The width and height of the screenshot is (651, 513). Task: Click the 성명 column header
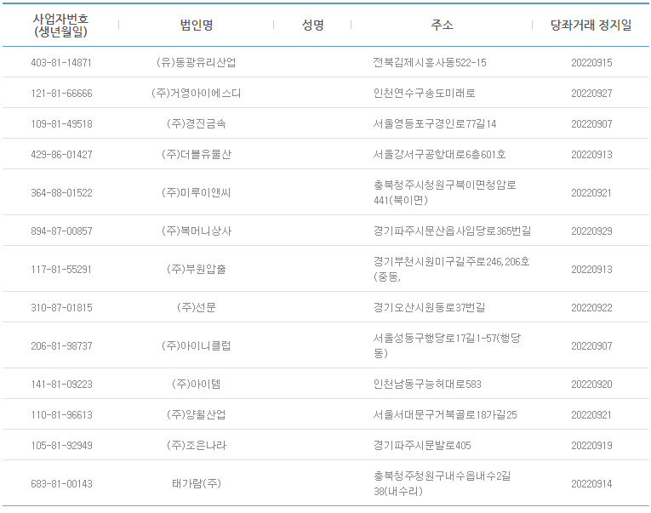pyautogui.click(x=312, y=25)
